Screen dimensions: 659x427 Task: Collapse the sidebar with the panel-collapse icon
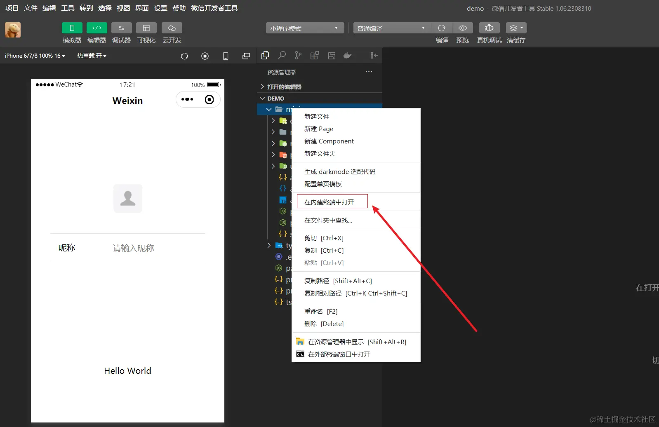click(374, 55)
